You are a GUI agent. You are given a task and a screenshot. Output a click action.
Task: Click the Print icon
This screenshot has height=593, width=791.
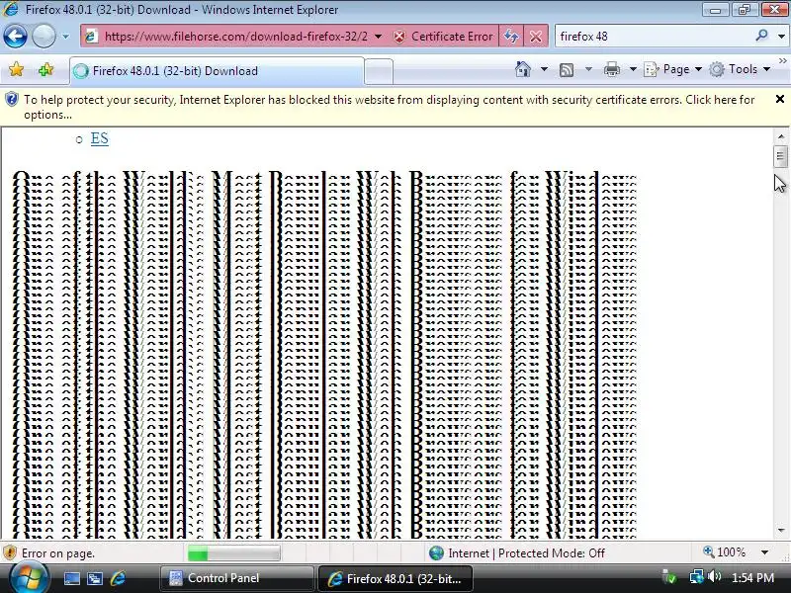tap(612, 69)
